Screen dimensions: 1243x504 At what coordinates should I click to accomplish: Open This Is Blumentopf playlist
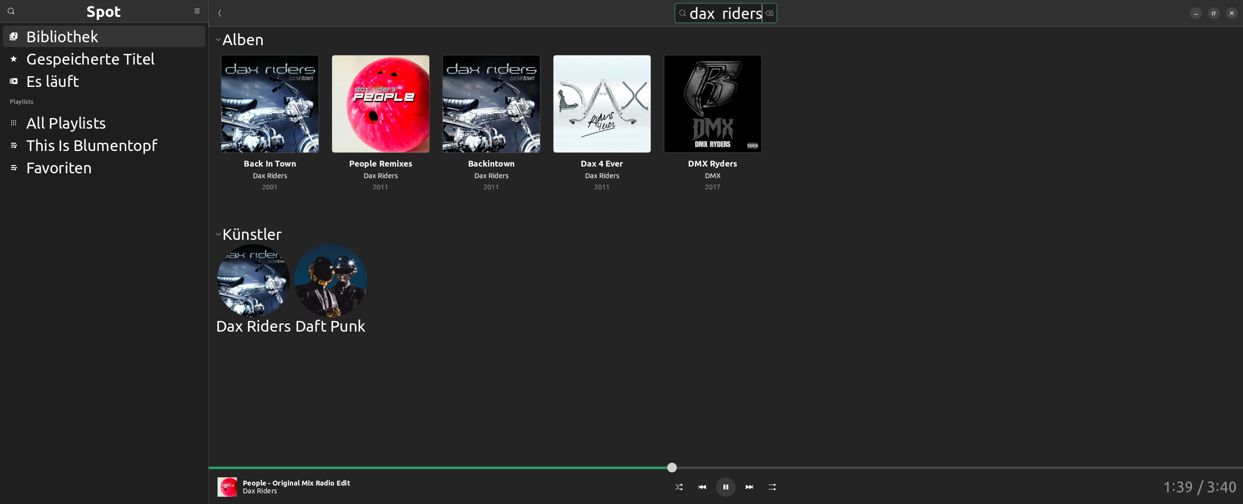104,145
